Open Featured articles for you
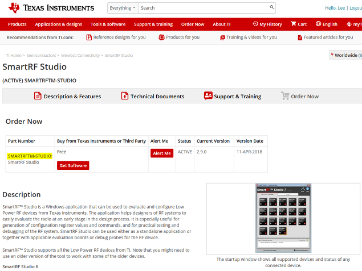The width and height of the screenshot is (362, 271). 328,37
